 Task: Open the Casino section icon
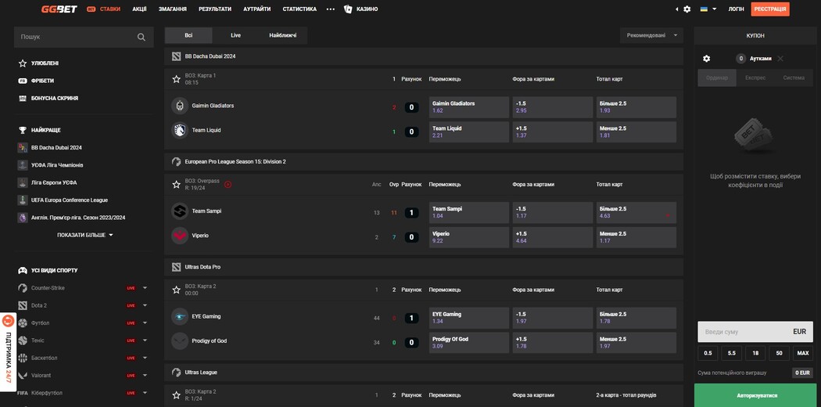click(x=348, y=9)
